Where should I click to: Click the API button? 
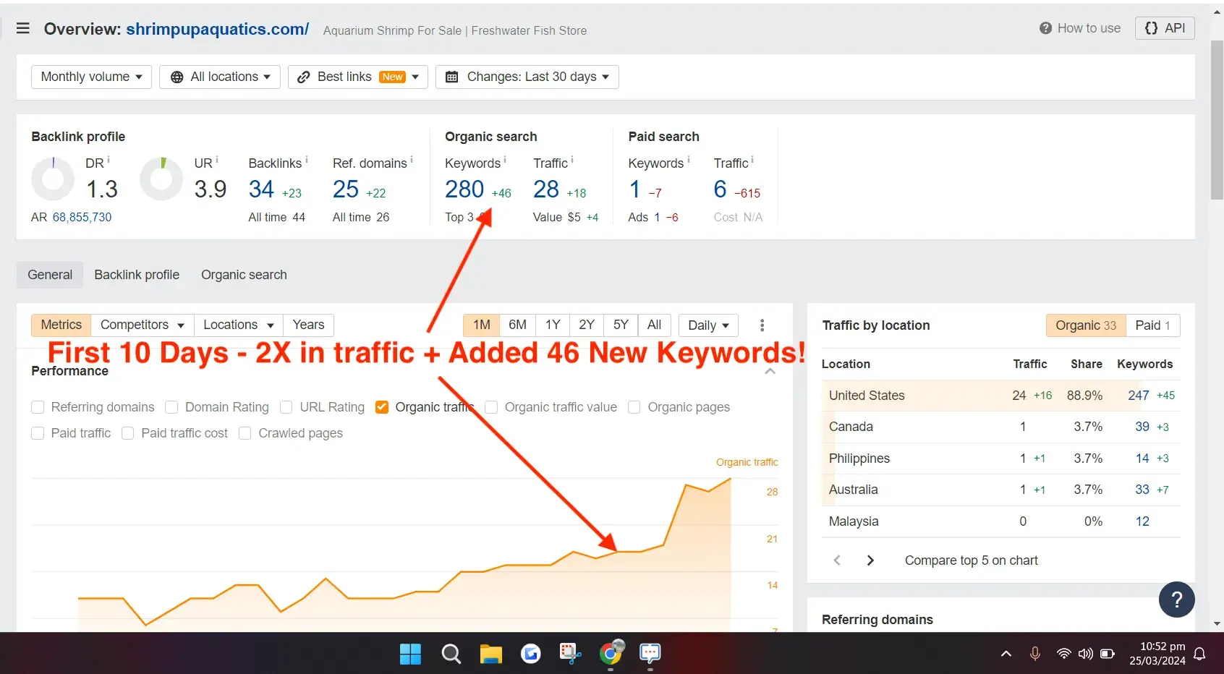click(1165, 28)
